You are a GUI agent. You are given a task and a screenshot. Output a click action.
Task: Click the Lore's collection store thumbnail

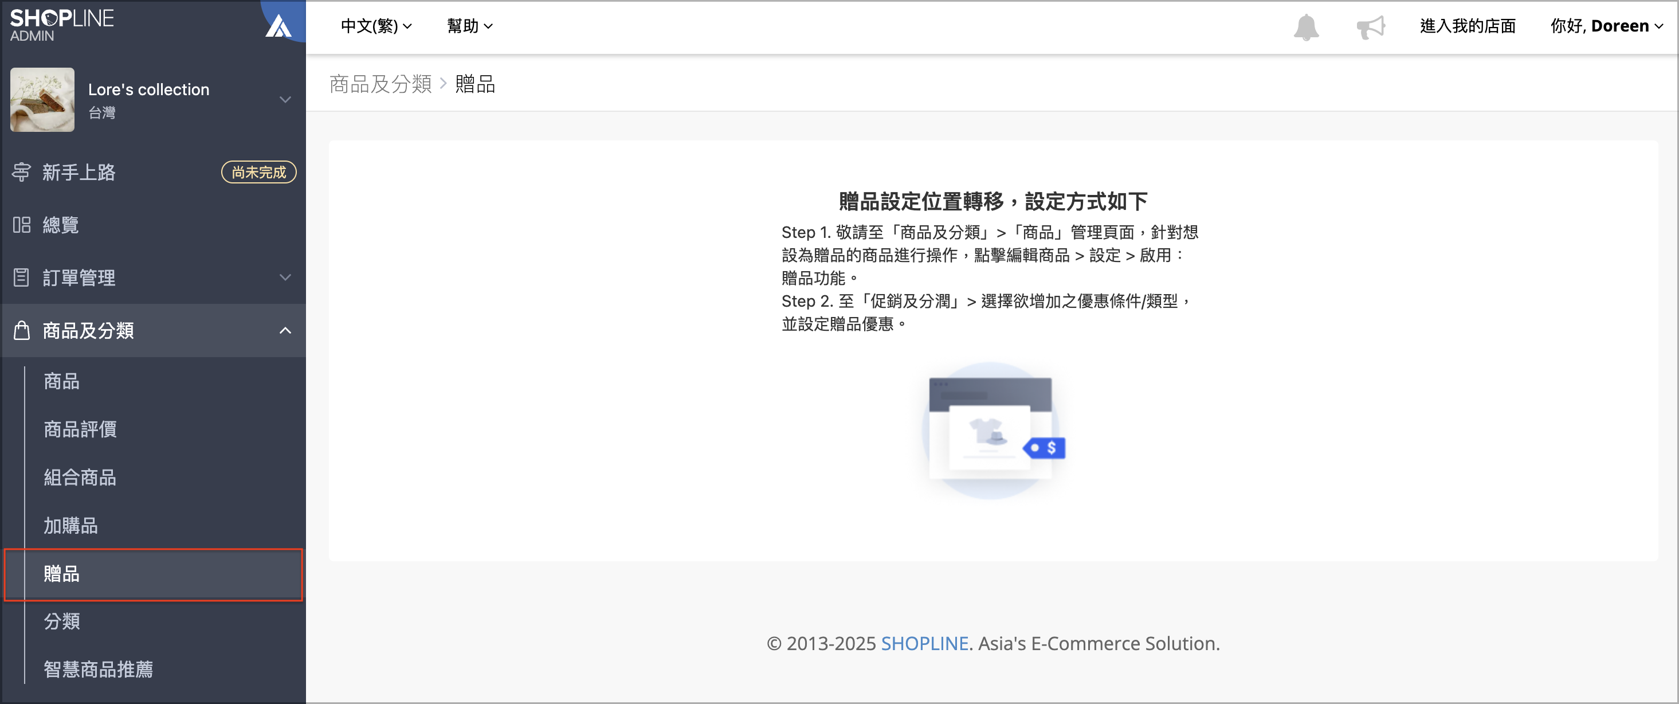tap(42, 100)
